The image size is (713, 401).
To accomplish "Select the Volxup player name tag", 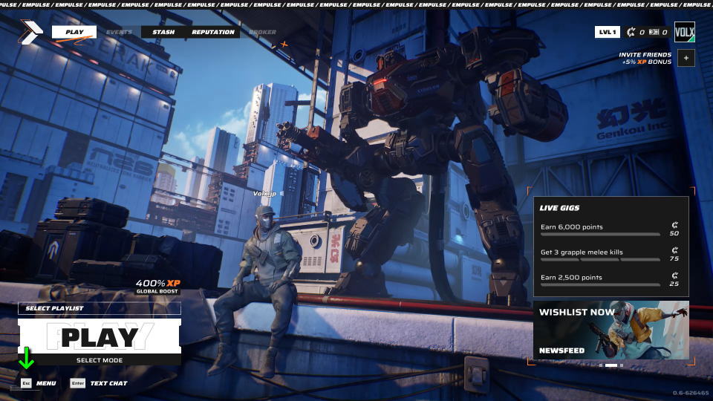I will [264, 193].
